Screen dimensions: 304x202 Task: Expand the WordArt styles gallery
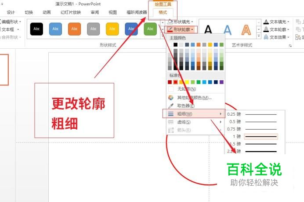point(259,36)
